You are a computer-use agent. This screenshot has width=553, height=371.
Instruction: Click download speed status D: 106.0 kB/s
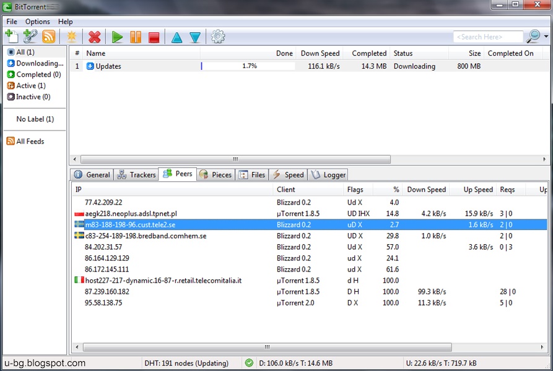tap(295, 363)
